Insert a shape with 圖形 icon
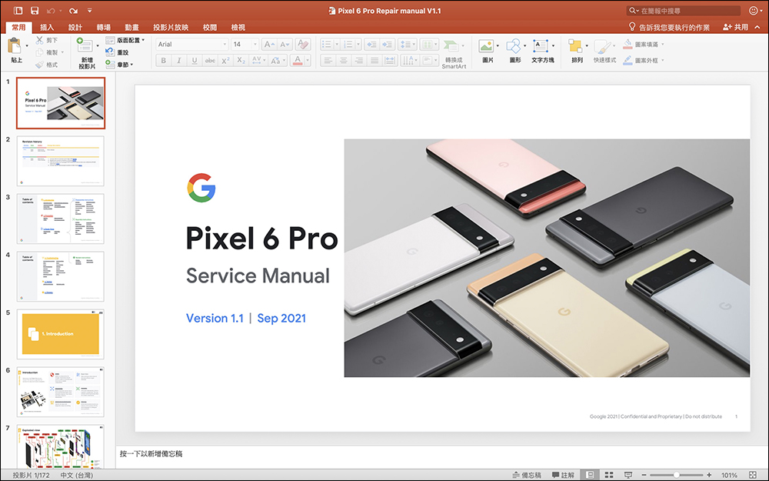This screenshot has height=481, width=769. 514,46
